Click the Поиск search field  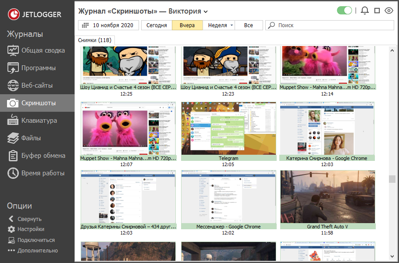[330, 25]
